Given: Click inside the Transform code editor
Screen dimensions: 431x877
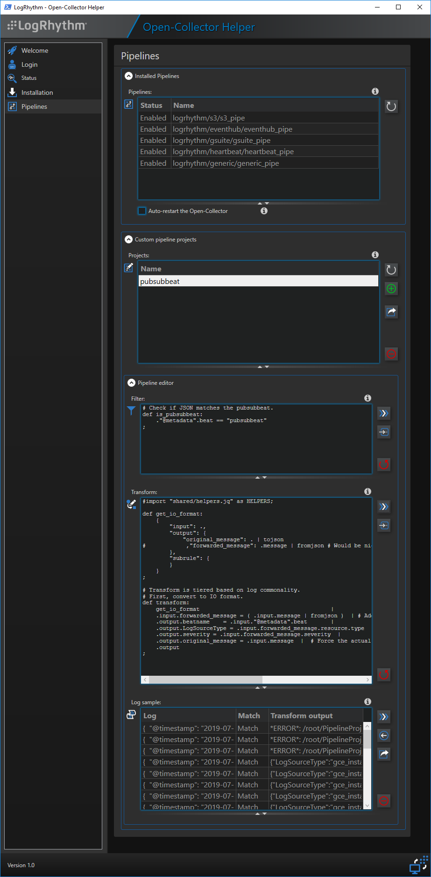Looking at the screenshot, I should (256, 587).
